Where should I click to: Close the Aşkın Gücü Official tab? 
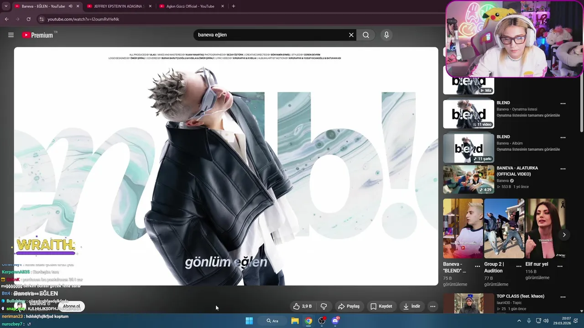coord(223,6)
